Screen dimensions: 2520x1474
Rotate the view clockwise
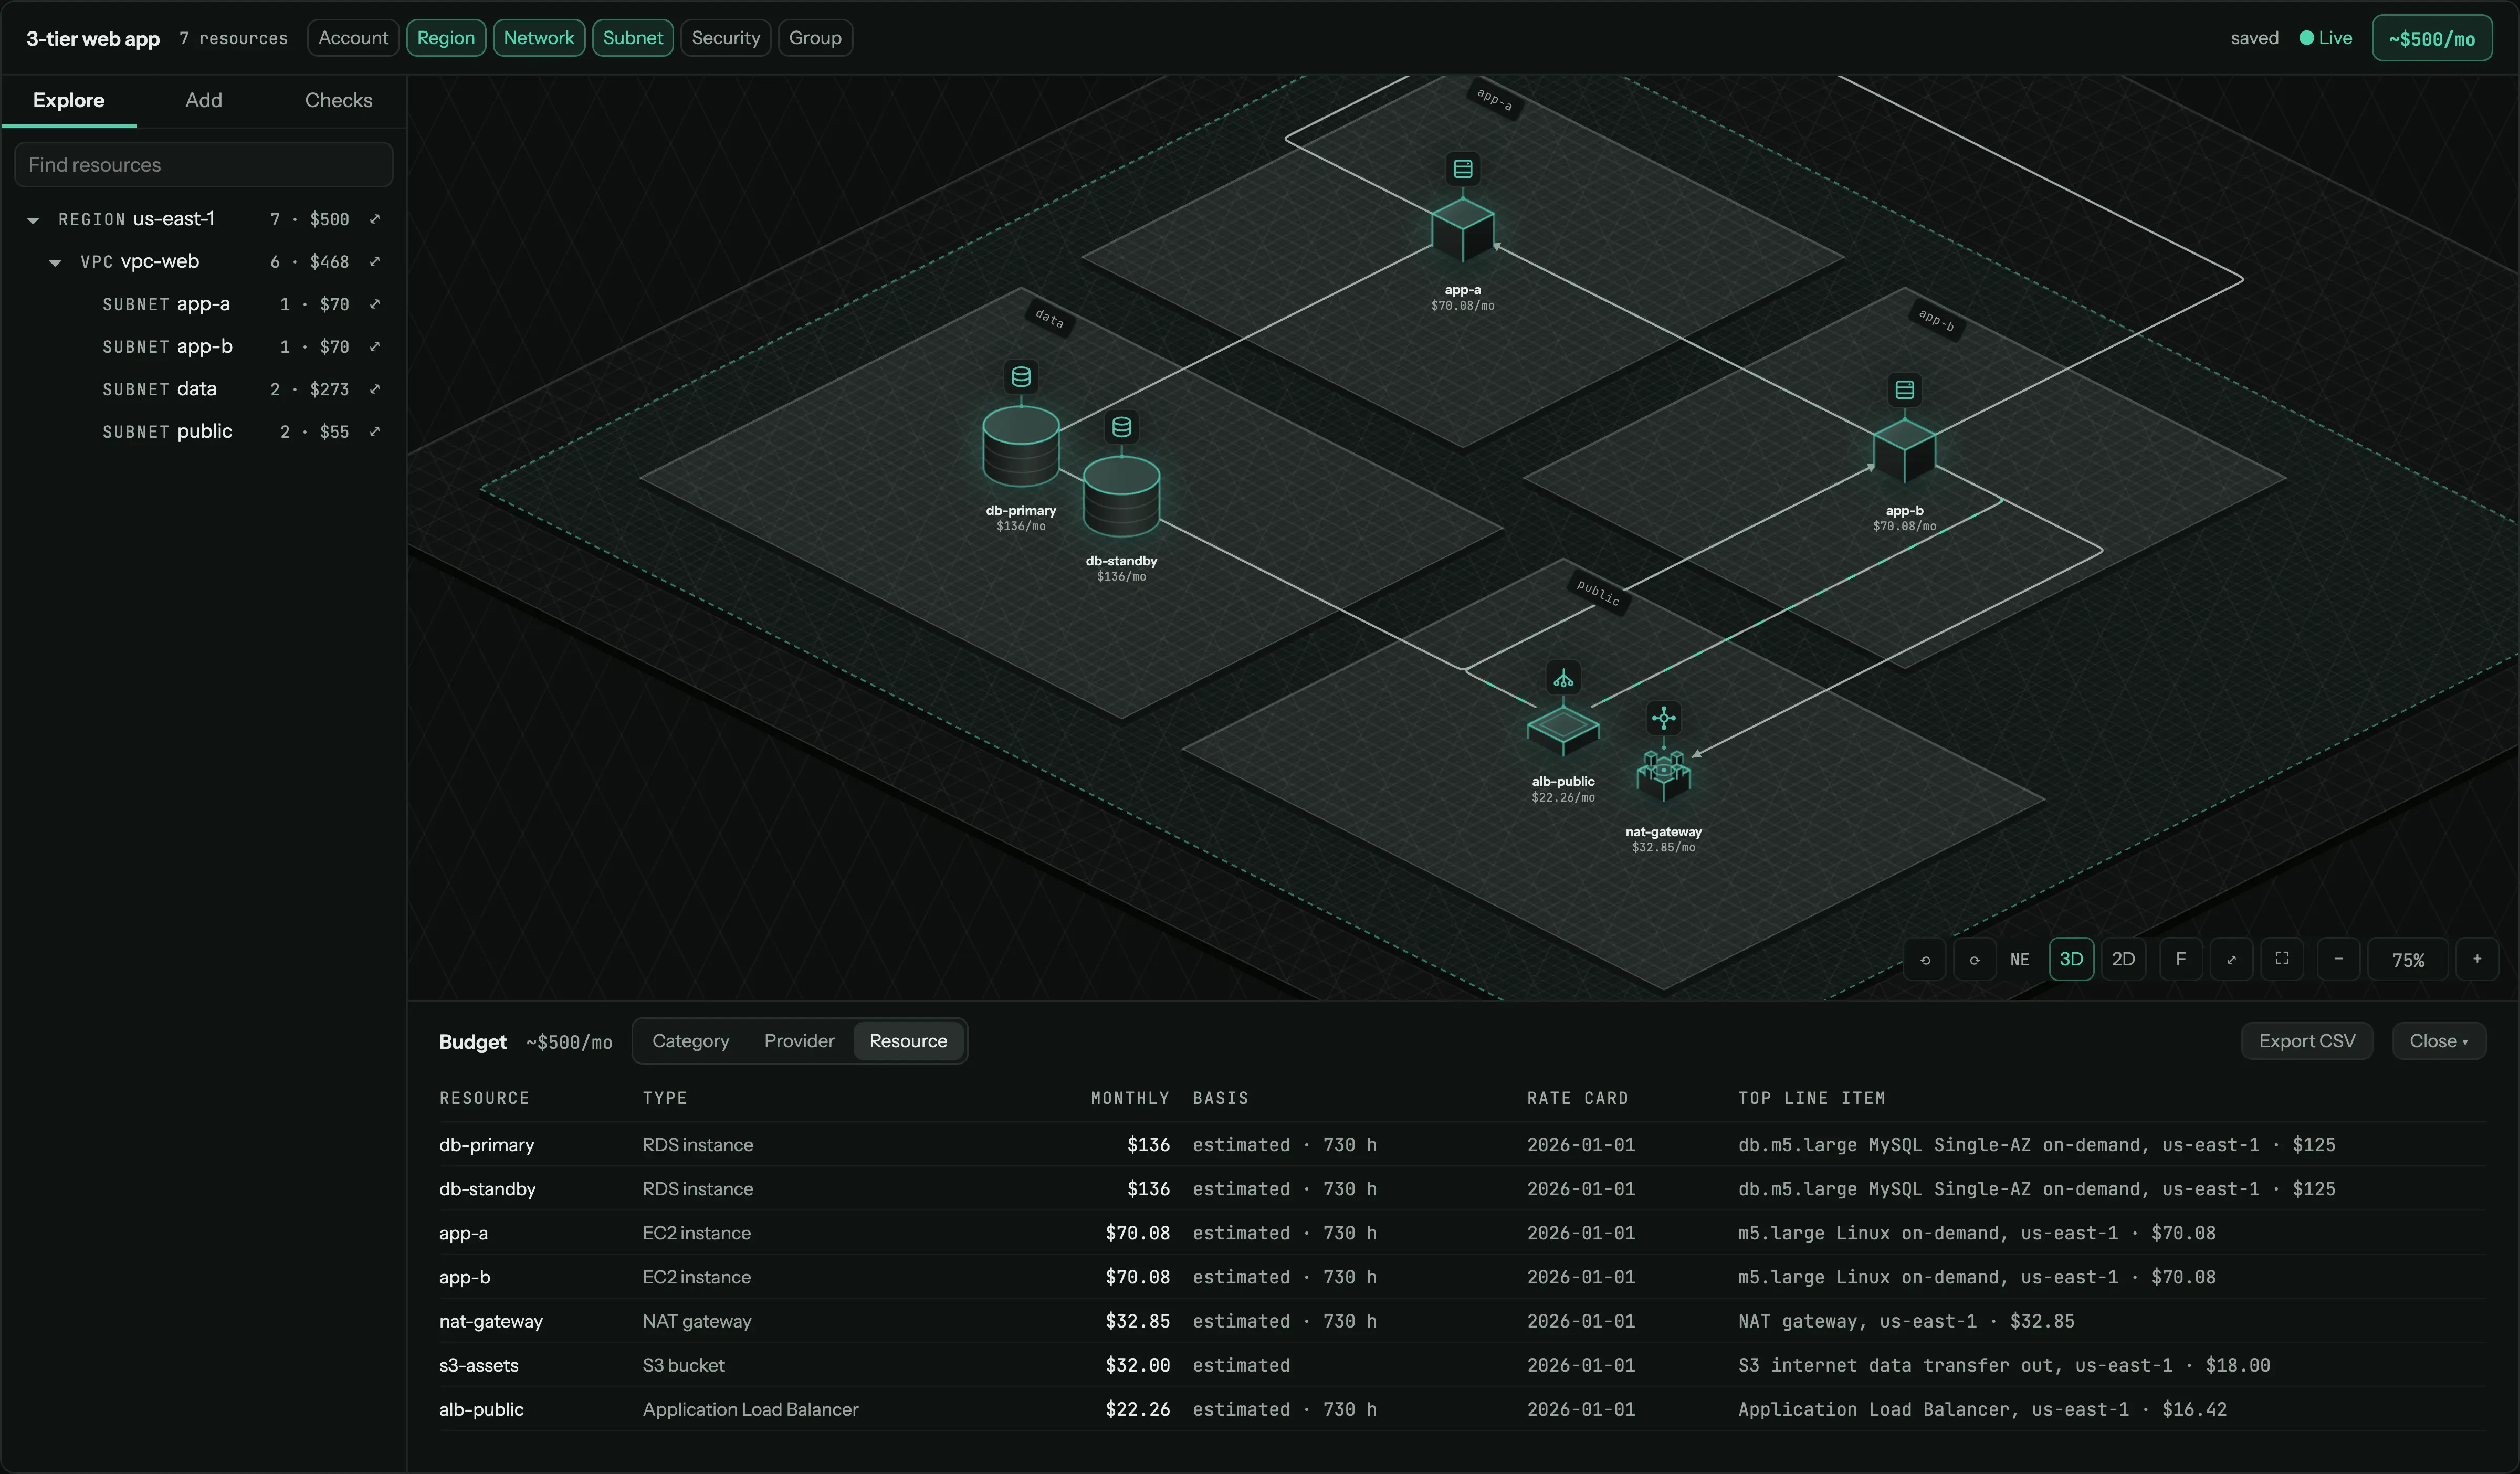(x=1975, y=960)
